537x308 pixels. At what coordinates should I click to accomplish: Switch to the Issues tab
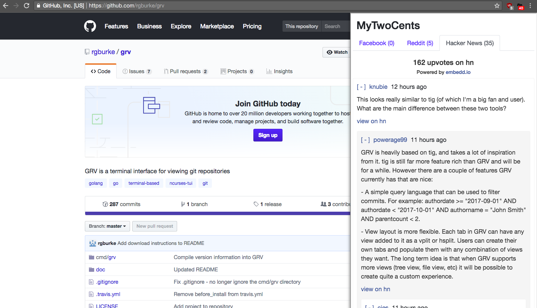point(137,71)
